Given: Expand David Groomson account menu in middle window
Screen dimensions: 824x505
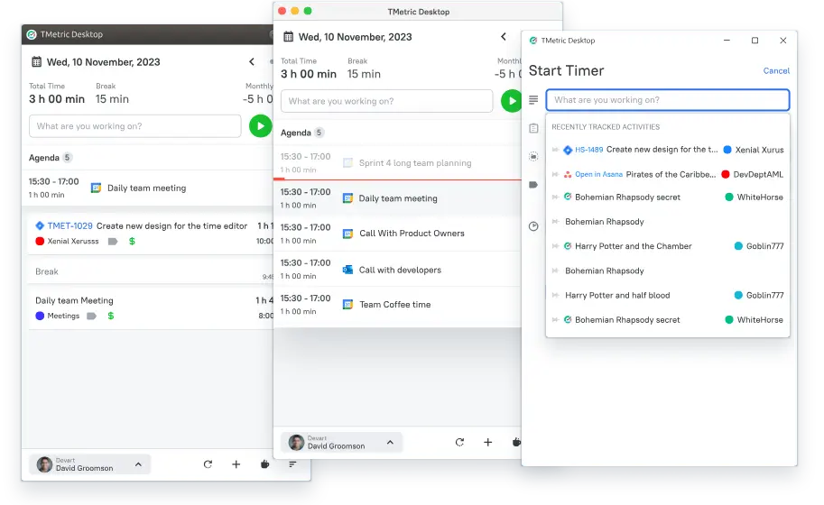Looking at the screenshot, I should pos(390,443).
